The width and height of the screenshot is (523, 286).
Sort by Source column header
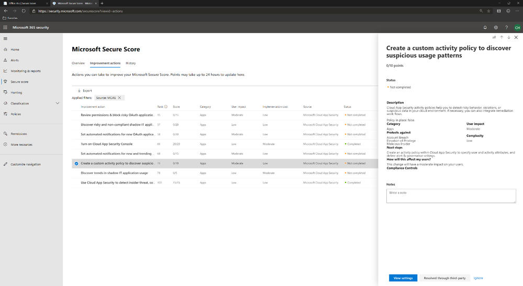pos(307,107)
